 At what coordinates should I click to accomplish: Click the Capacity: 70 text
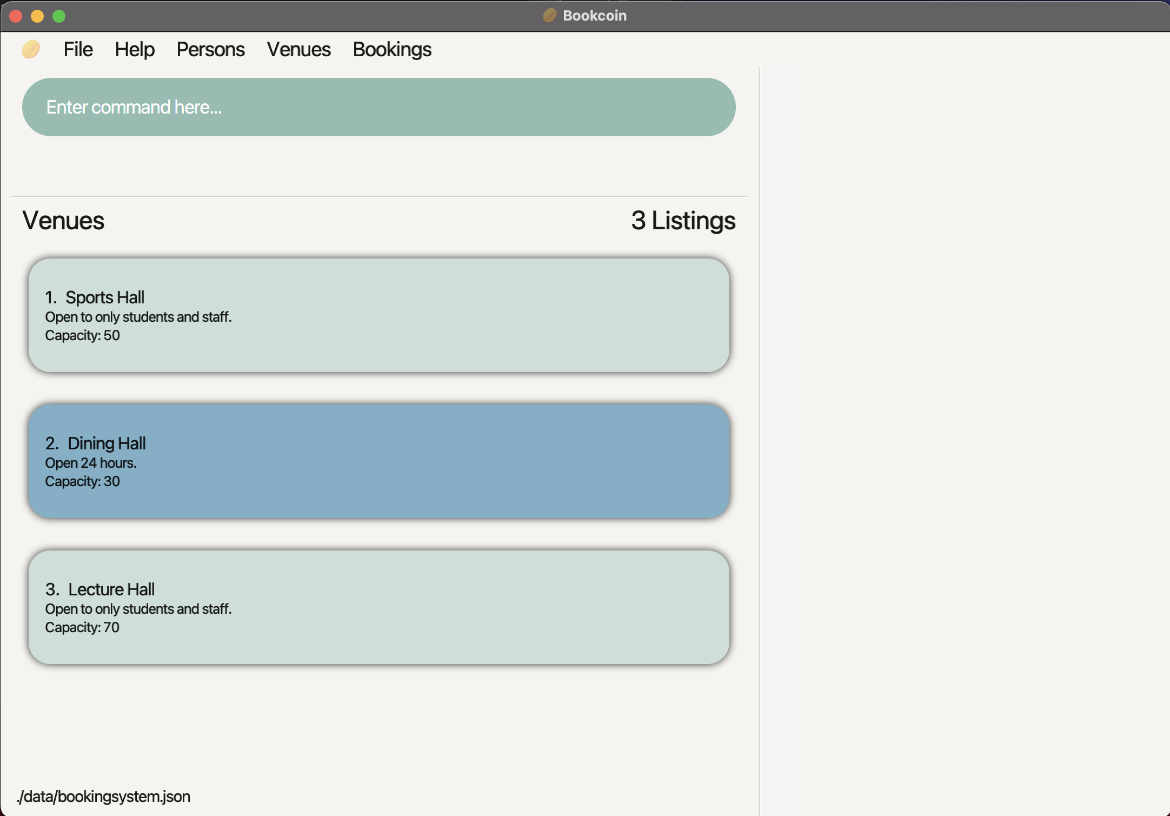click(82, 627)
